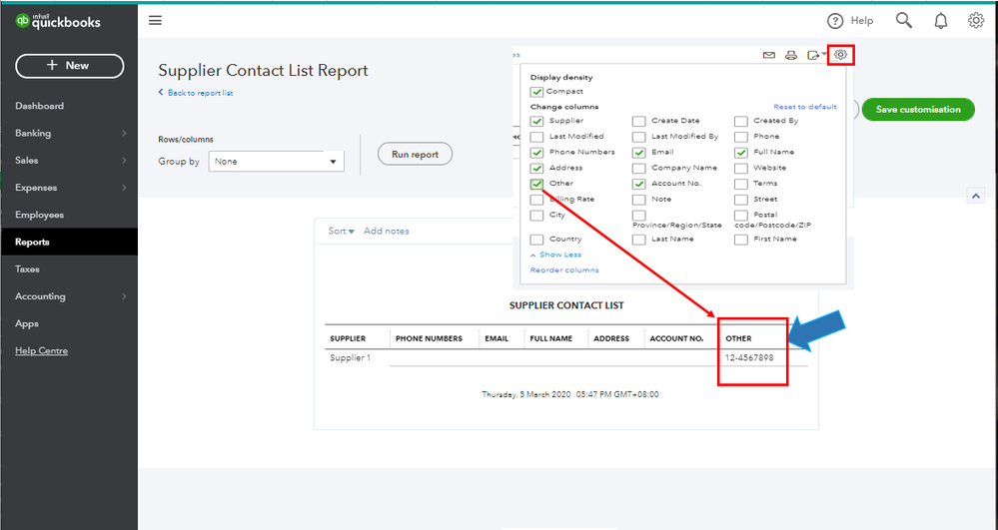This screenshot has height=530, width=998.
Task: Click the Run report button
Action: pos(415,154)
